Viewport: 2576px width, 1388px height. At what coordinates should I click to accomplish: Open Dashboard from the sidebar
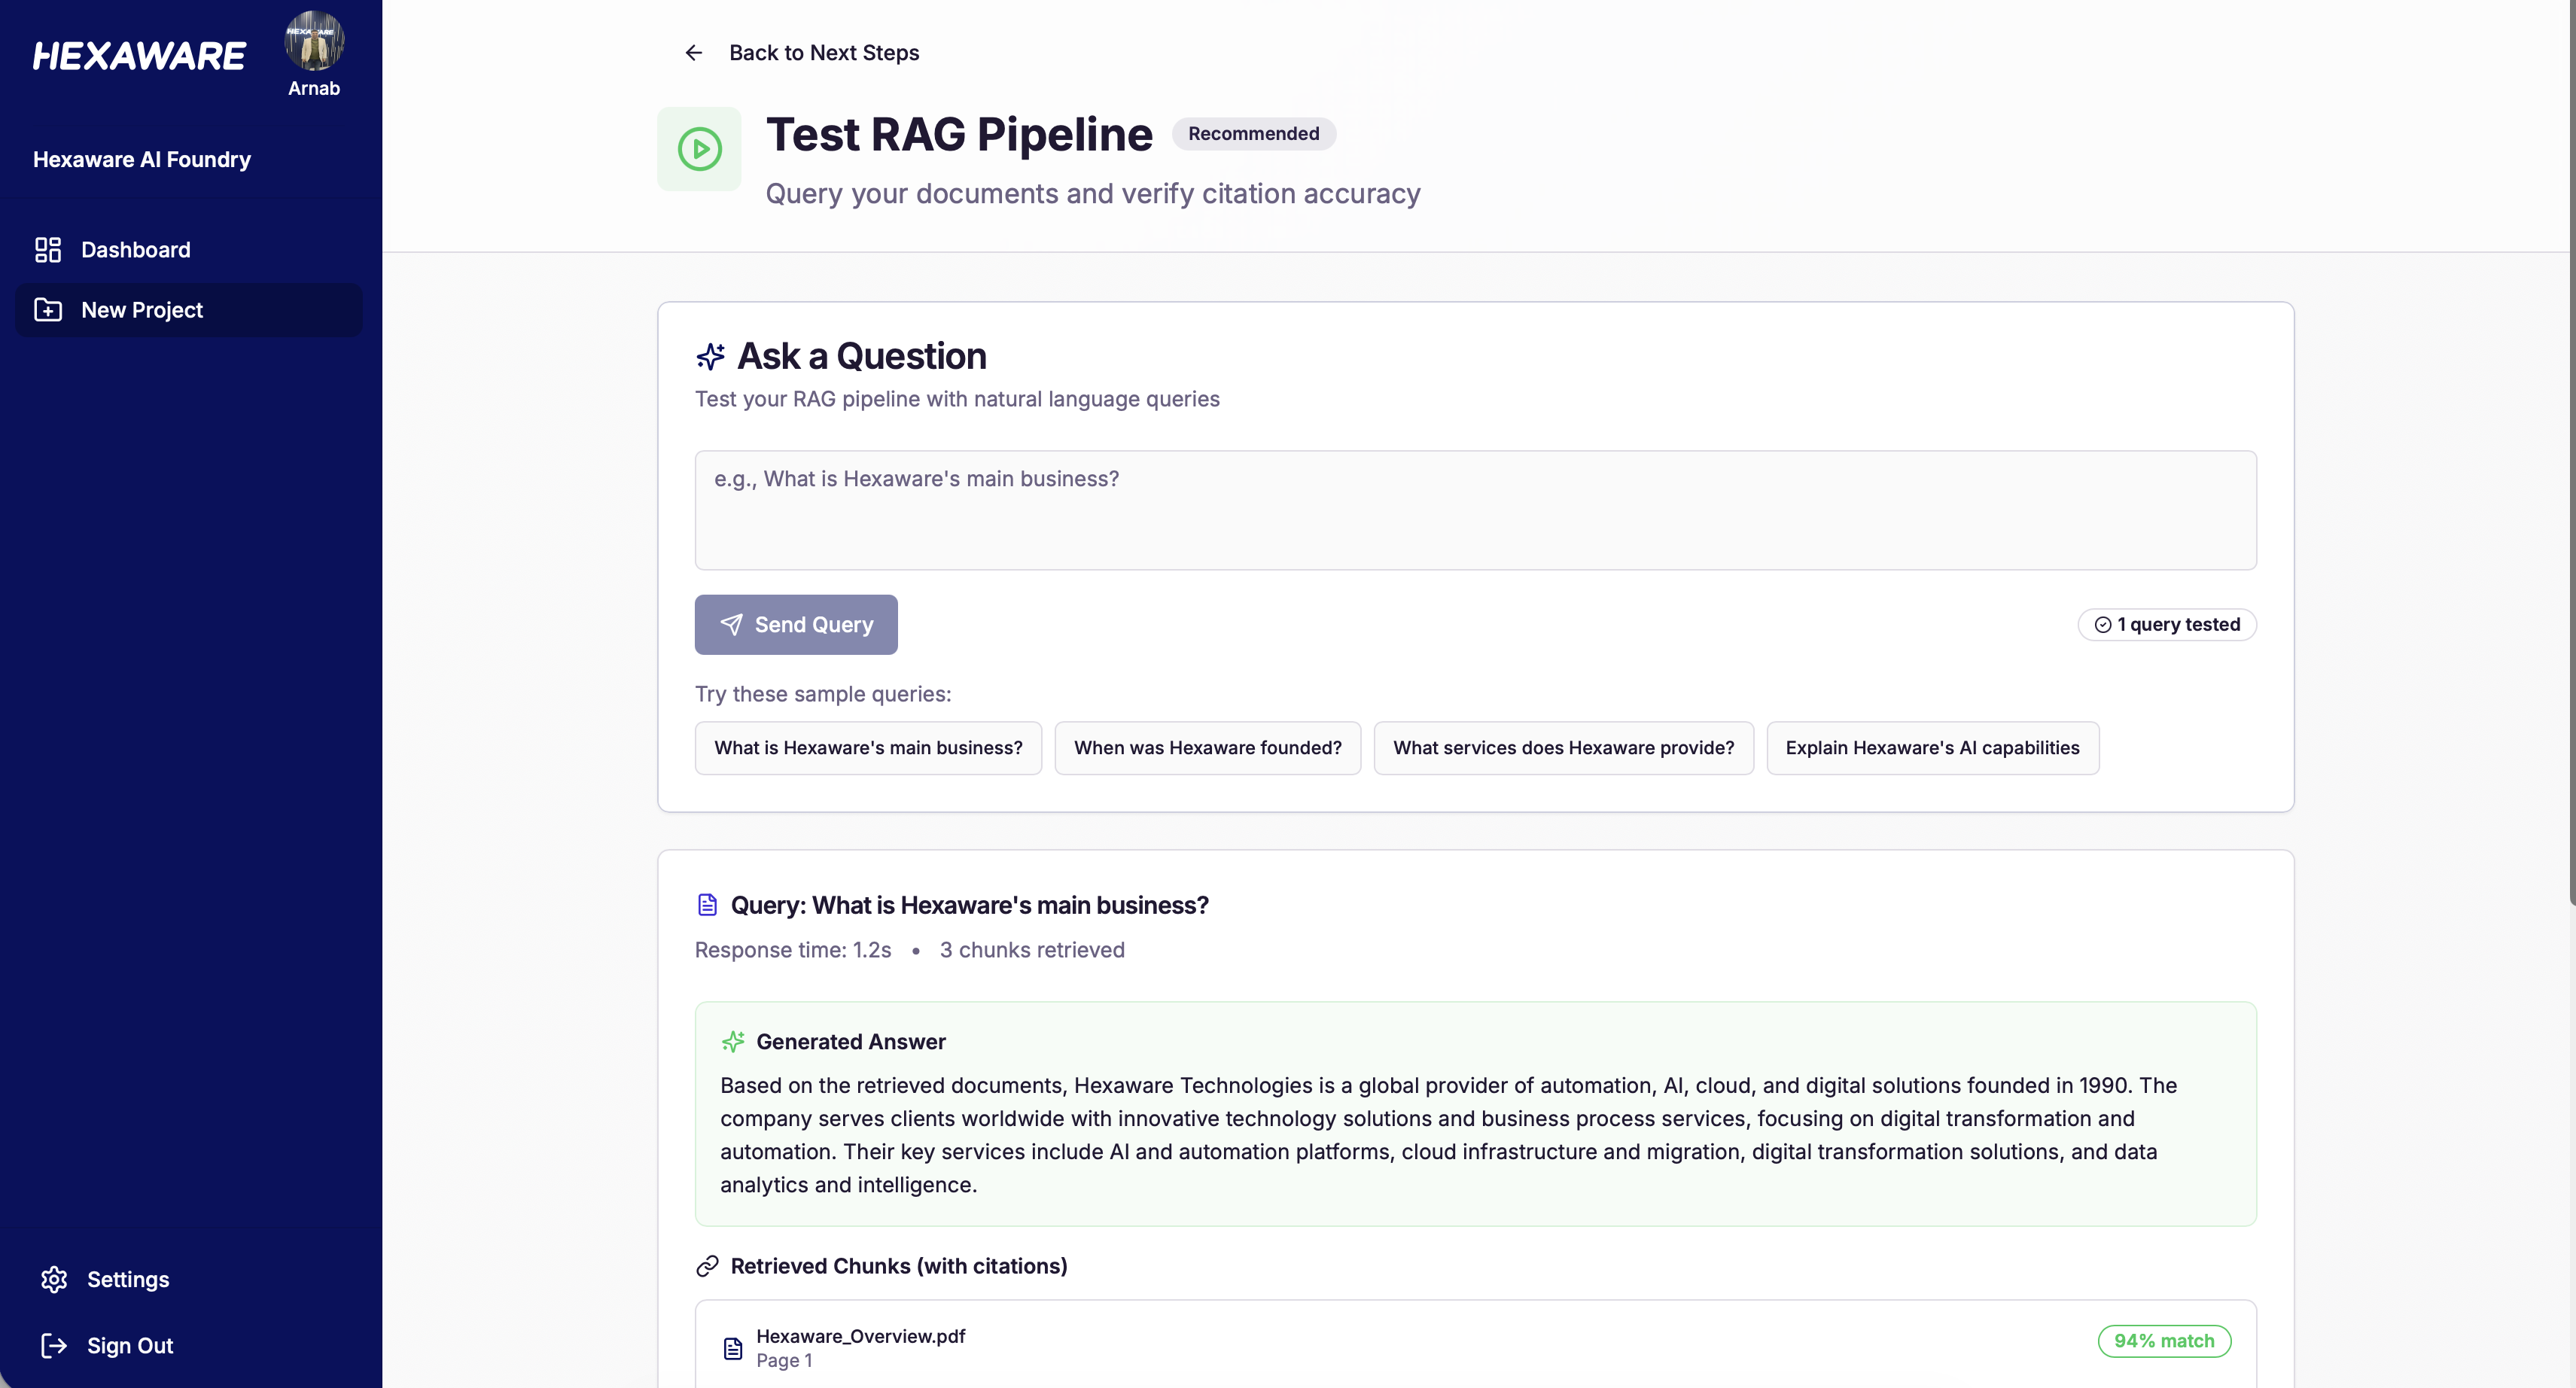pos(135,250)
